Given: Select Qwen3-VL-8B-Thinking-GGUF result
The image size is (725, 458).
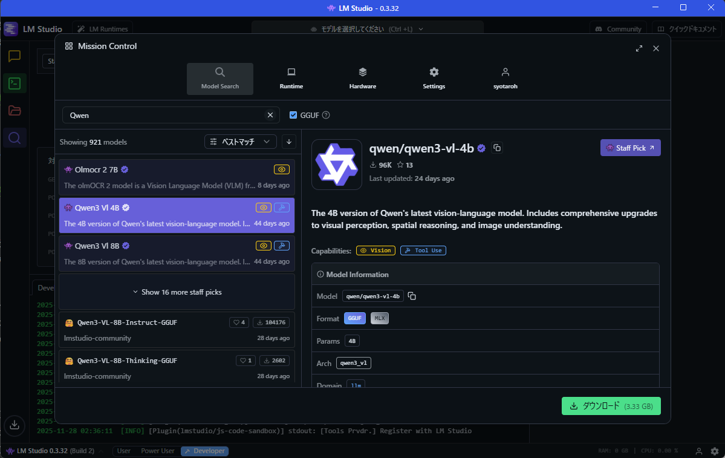Looking at the screenshot, I should 177,368.
